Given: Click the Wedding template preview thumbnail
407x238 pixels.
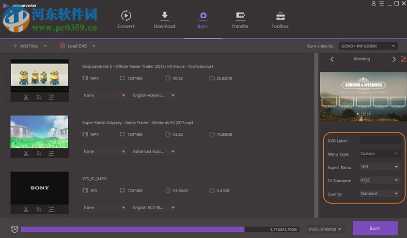Looking at the screenshot, I should [363, 96].
